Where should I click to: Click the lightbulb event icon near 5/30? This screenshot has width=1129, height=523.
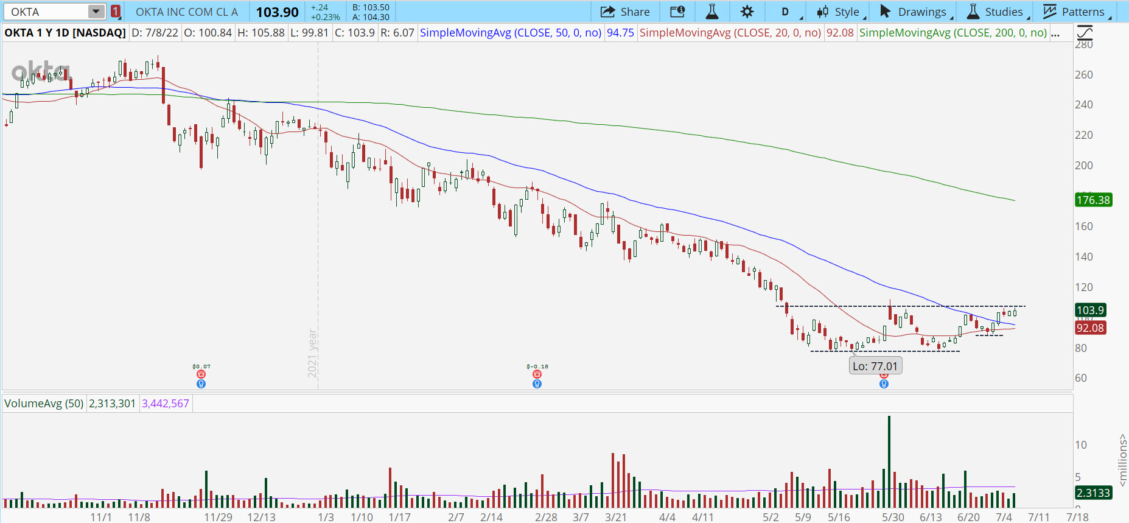point(884,384)
